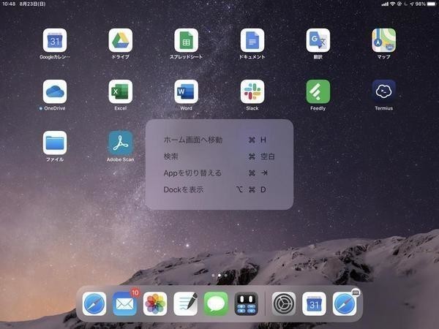The image size is (439, 329).
Task: Open the Feedly app
Action: 318,91
